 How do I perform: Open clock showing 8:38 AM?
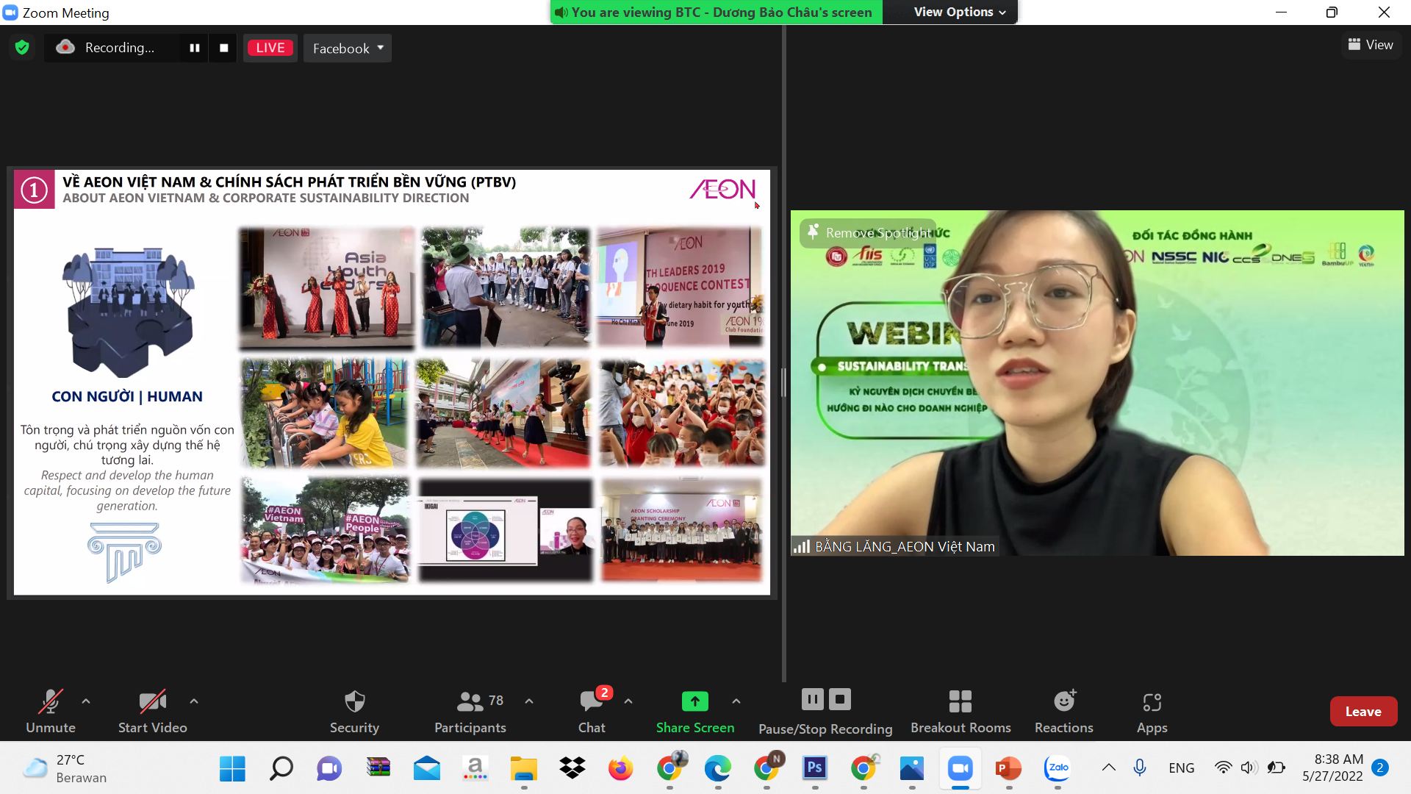click(x=1332, y=768)
